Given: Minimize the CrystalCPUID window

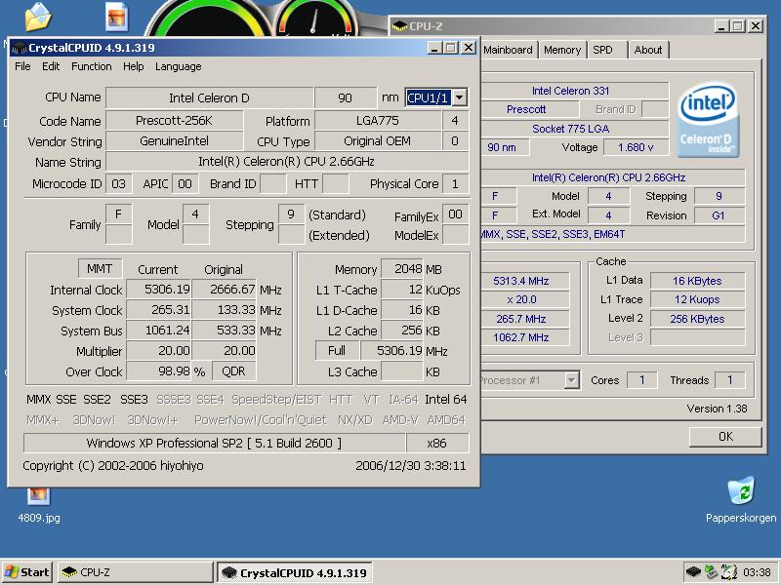Looking at the screenshot, I should click(434, 48).
